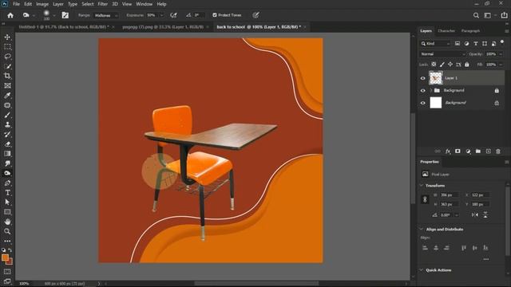Add layer style fx icon
The height and width of the screenshot is (287, 511).
448,151
